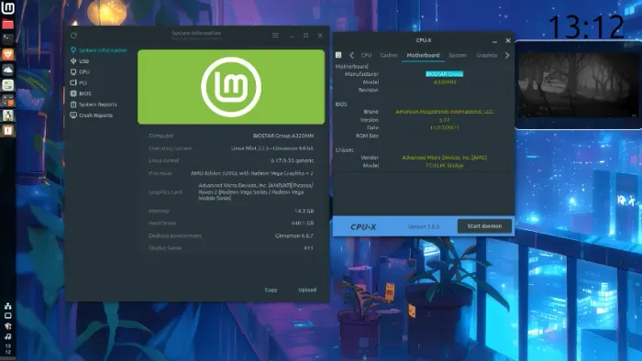Screen dimensions: 642x361
Task: Click Start daemon button in CPU-X
Action: (x=484, y=226)
